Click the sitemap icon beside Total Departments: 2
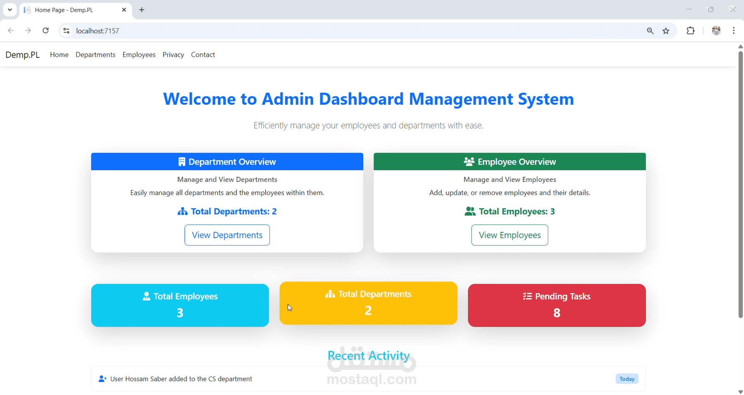Image resolution: width=744 pixels, height=395 pixels. coord(182,211)
